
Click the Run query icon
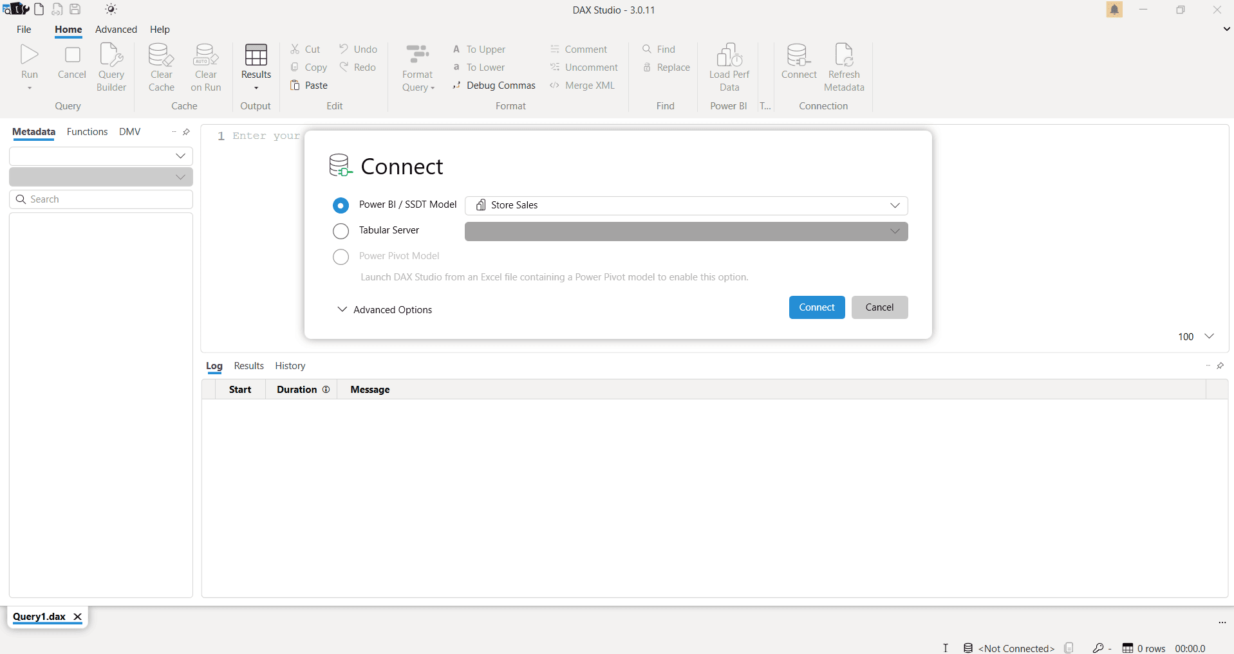pyautogui.click(x=30, y=55)
